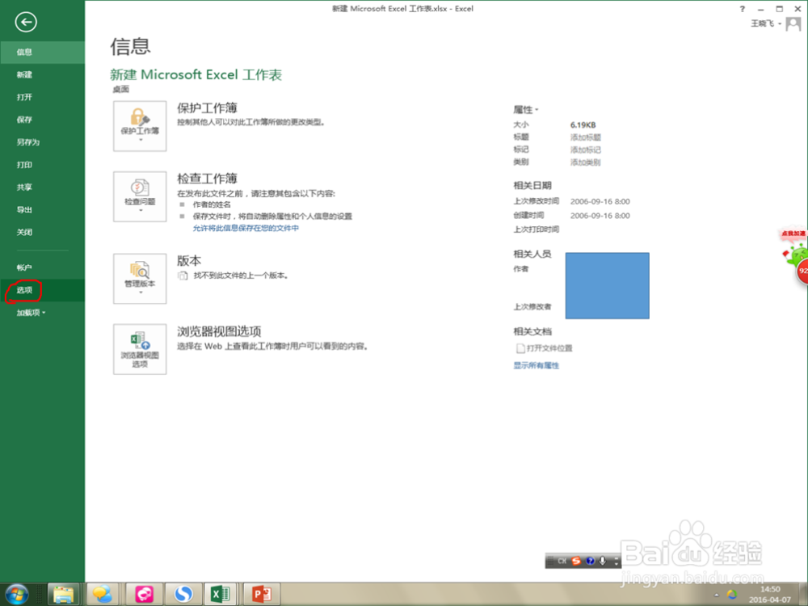Switch to the 新建 menu item
Screen dimensions: 808x606
tap(23, 74)
